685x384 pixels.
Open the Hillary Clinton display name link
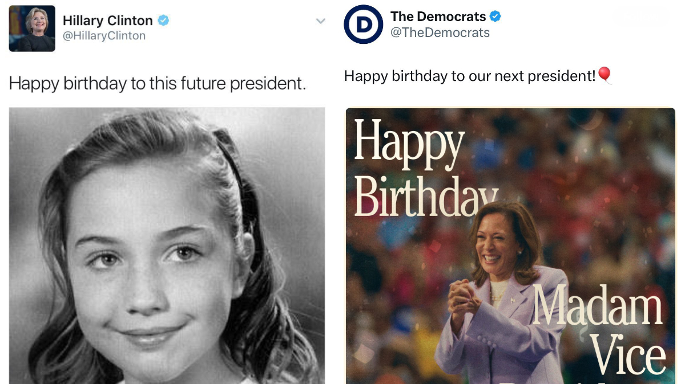tap(107, 21)
